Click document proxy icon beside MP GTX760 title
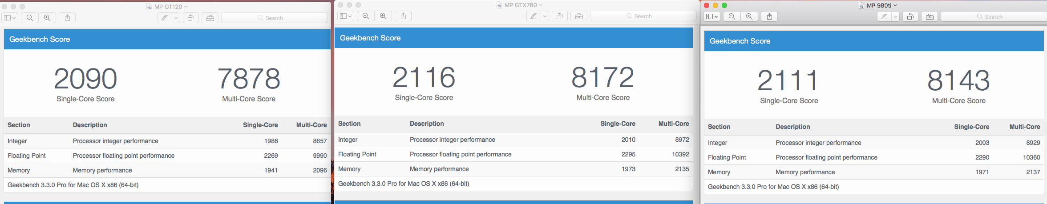 pyautogui.click(x=499, y=5)
